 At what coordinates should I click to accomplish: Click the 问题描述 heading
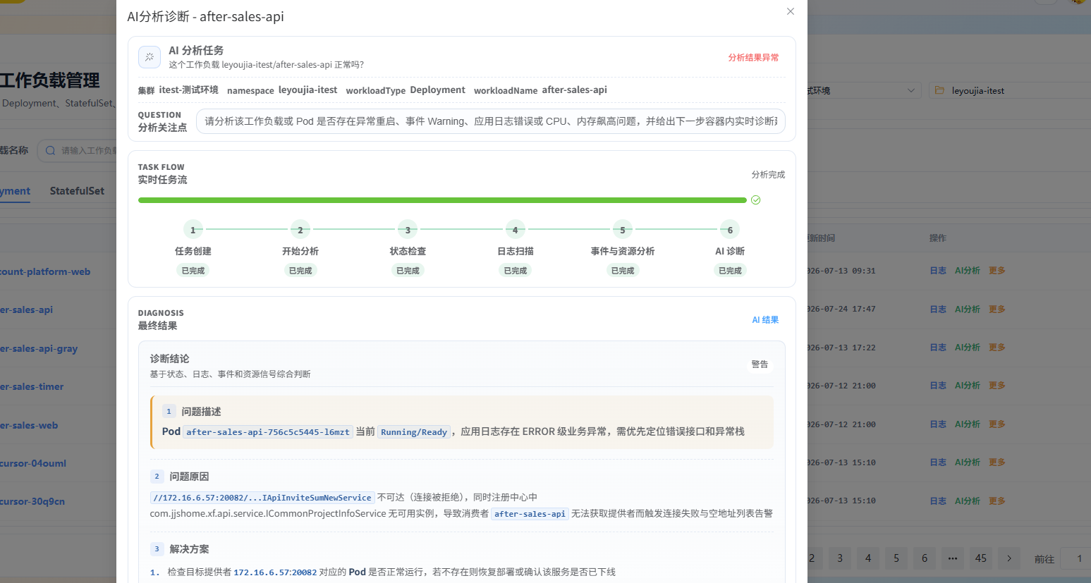[x=201, y=412]
